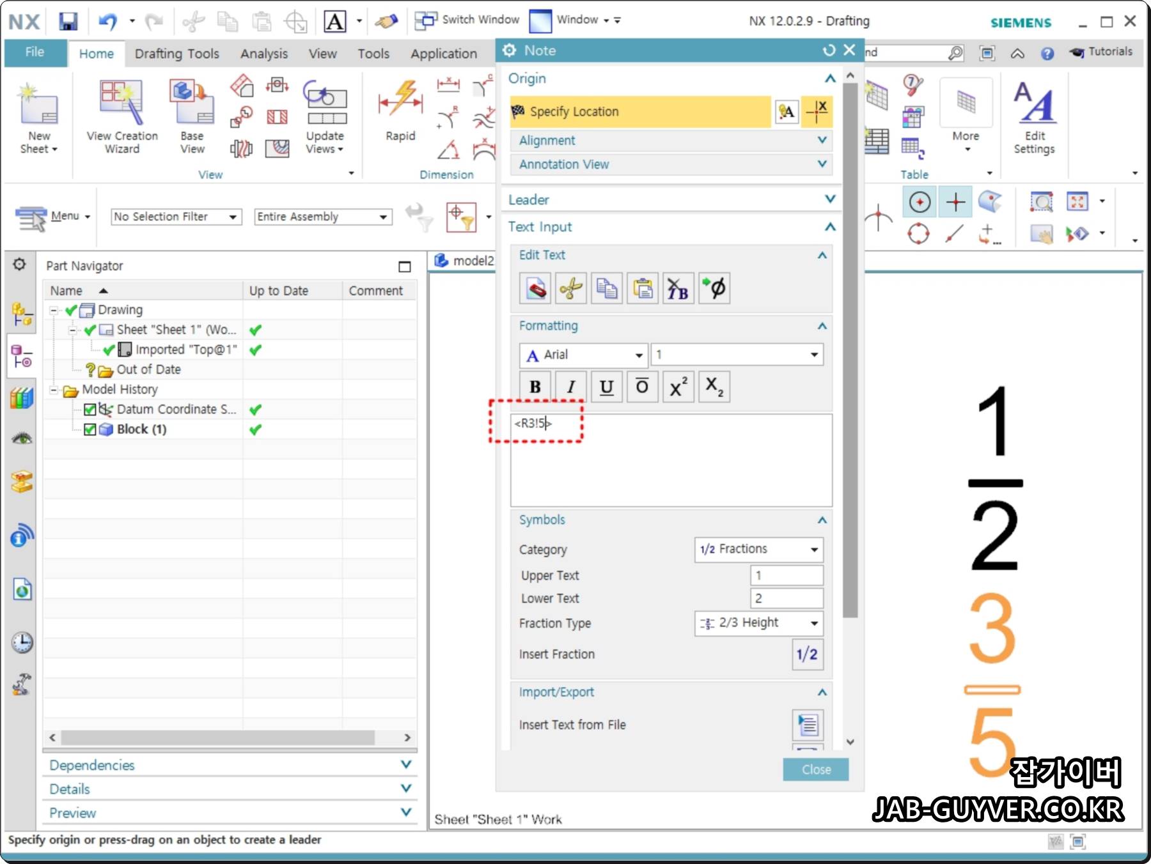
Task: Switch to the Application tab
Action: tap(444, 54)
